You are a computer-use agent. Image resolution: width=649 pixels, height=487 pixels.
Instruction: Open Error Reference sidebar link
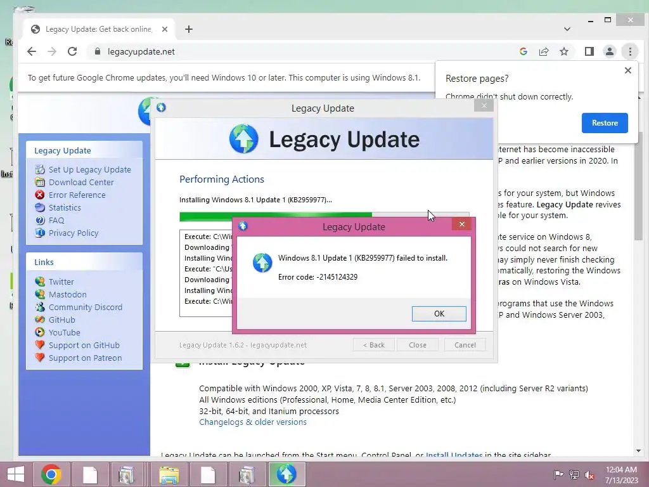point(77,195)
